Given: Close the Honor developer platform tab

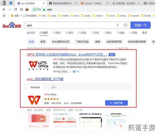Looking at the screenshot, I should click(76, 3).
